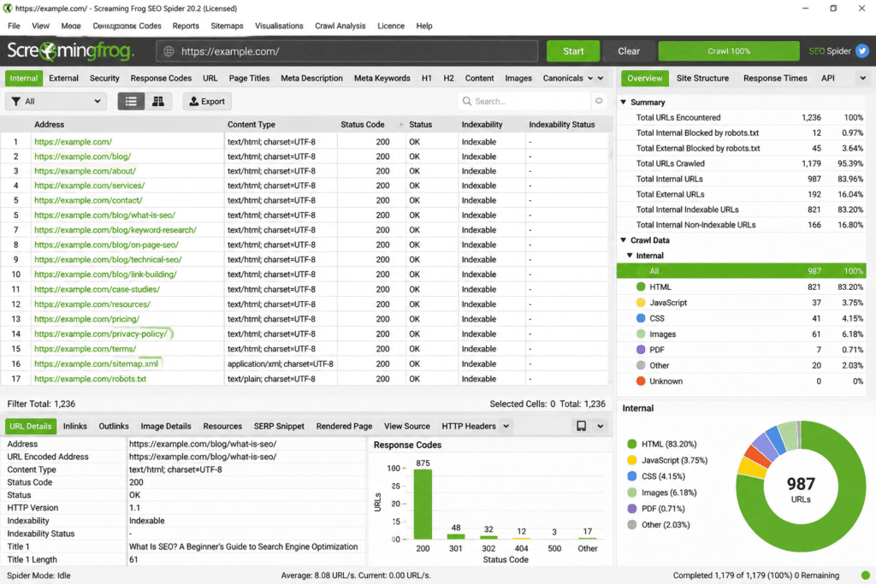This screenshot has width=876, height=584.
Task: Click Title 1 value text
Action: (243, 546)
